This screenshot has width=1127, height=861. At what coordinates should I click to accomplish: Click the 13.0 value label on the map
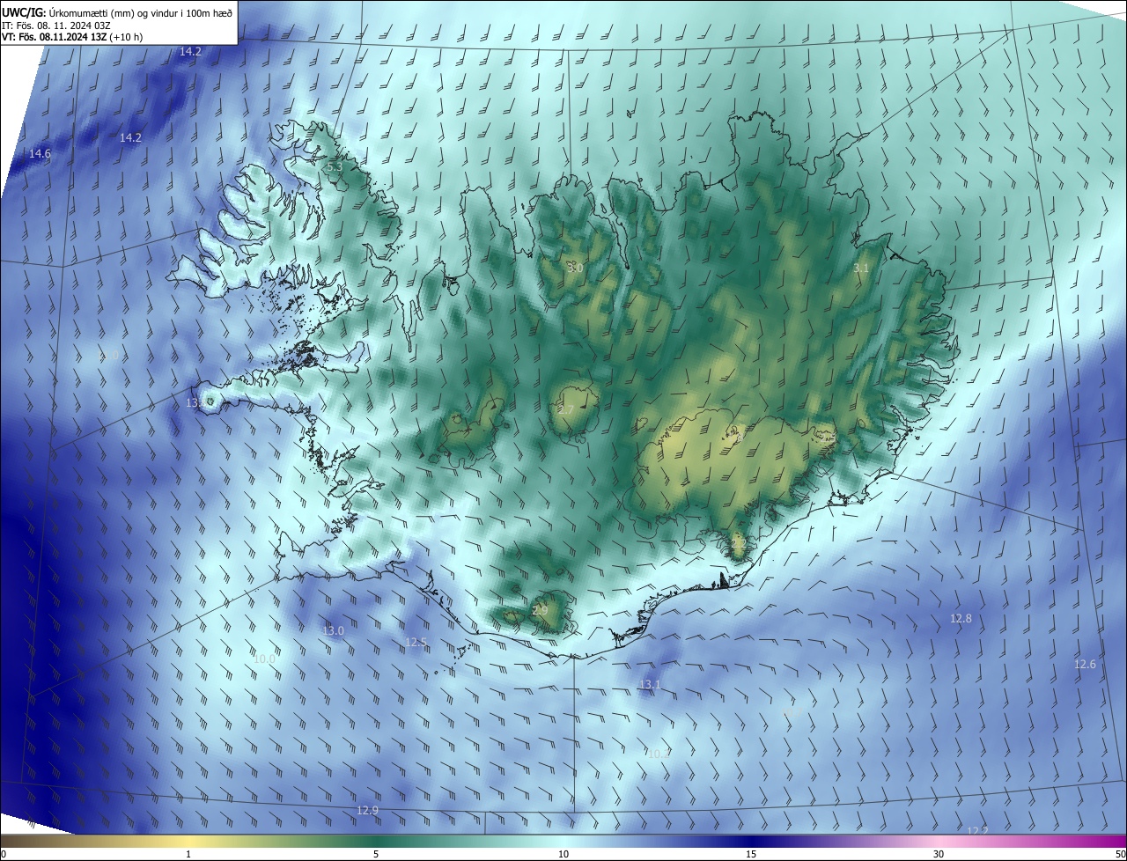[333, 630]
